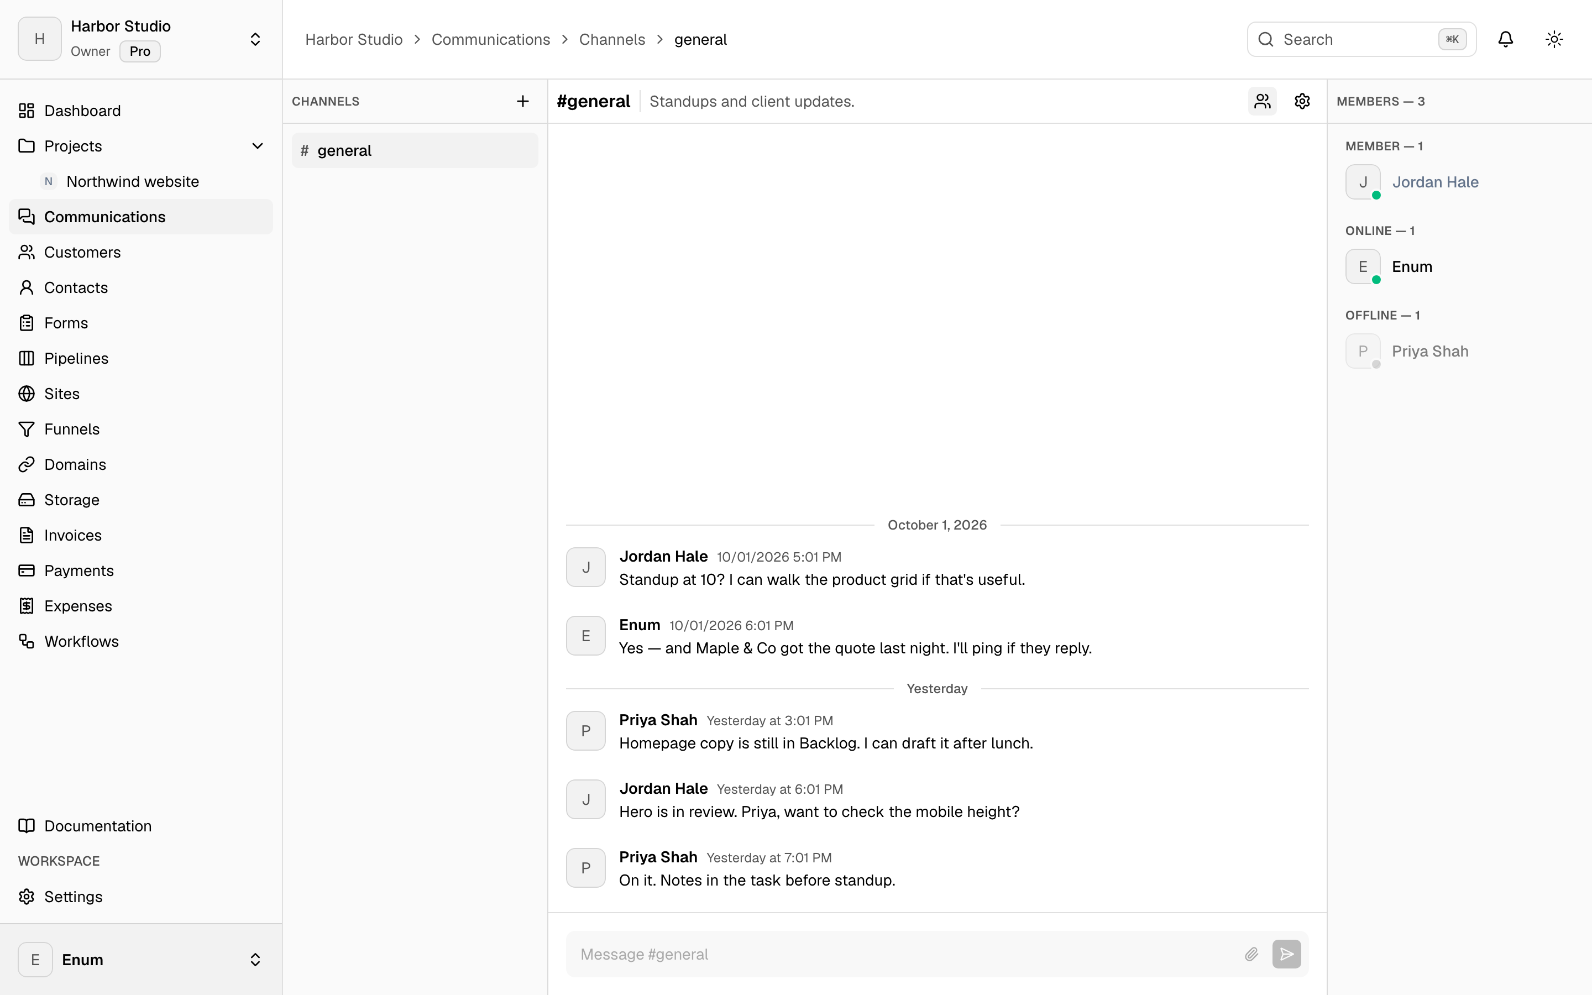This screenshot has height=995, width=1592.
Task: Go to Communications section
Action: tap(141, 217)
